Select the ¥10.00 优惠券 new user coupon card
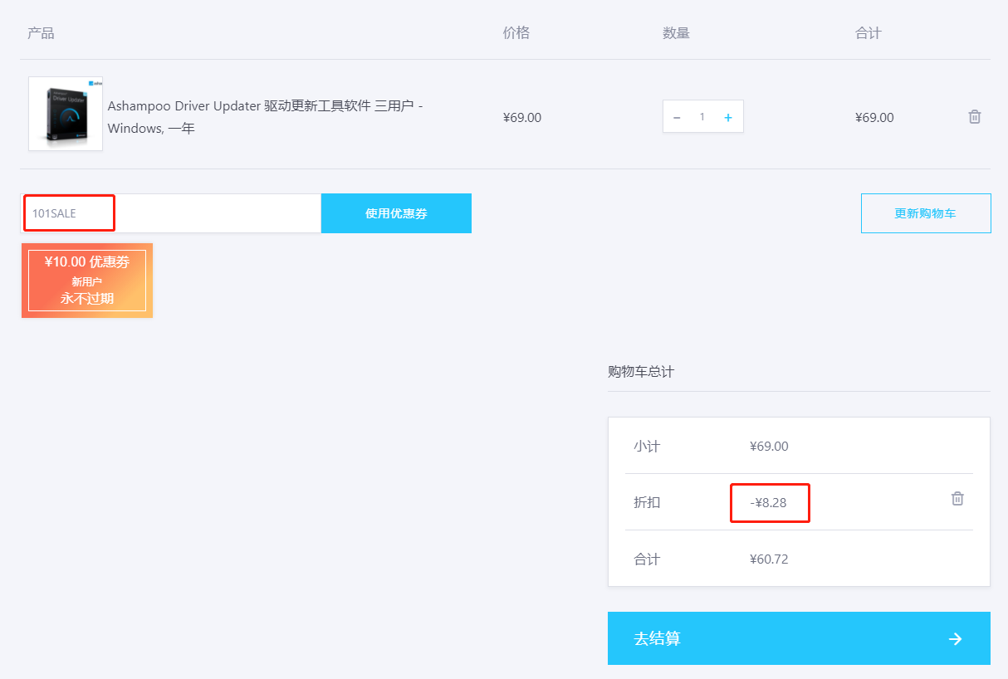1008x679 pixels. [87, 281]
